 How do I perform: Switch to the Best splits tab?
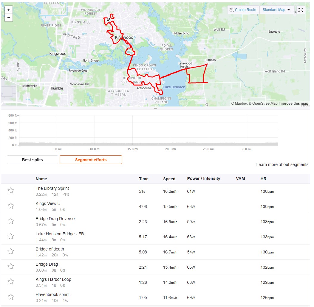(33, 160)
